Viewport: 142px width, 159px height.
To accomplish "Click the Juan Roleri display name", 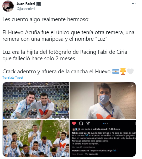I will (26, 4).
